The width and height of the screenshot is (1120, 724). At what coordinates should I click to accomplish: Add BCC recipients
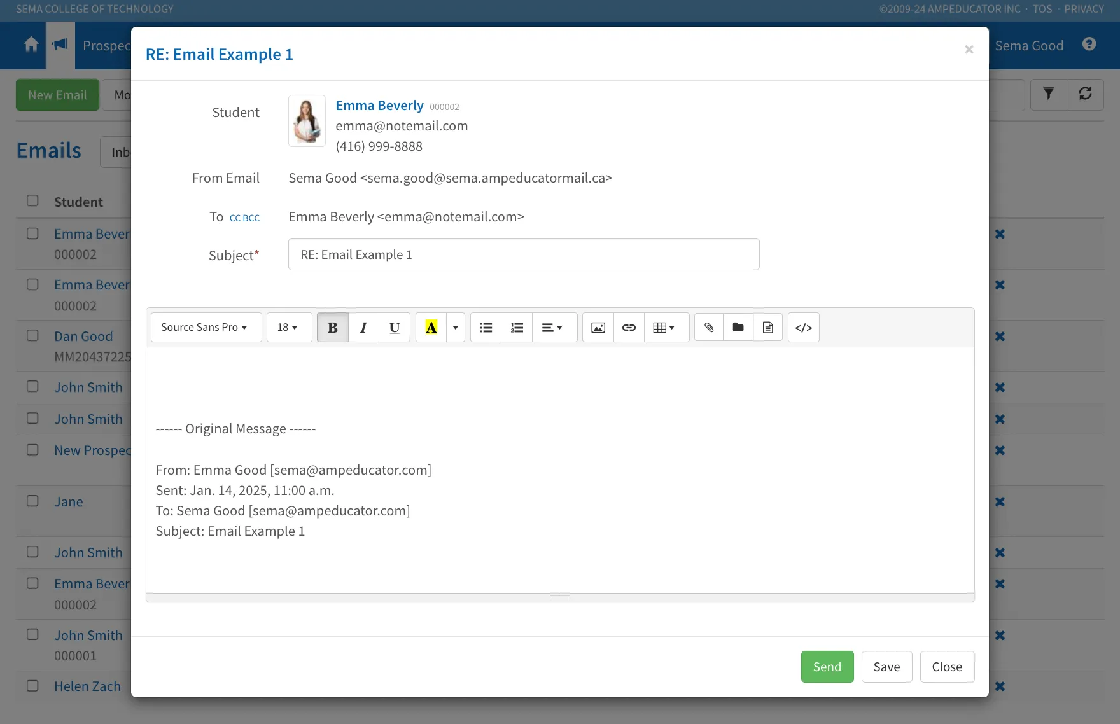(251, 218)
